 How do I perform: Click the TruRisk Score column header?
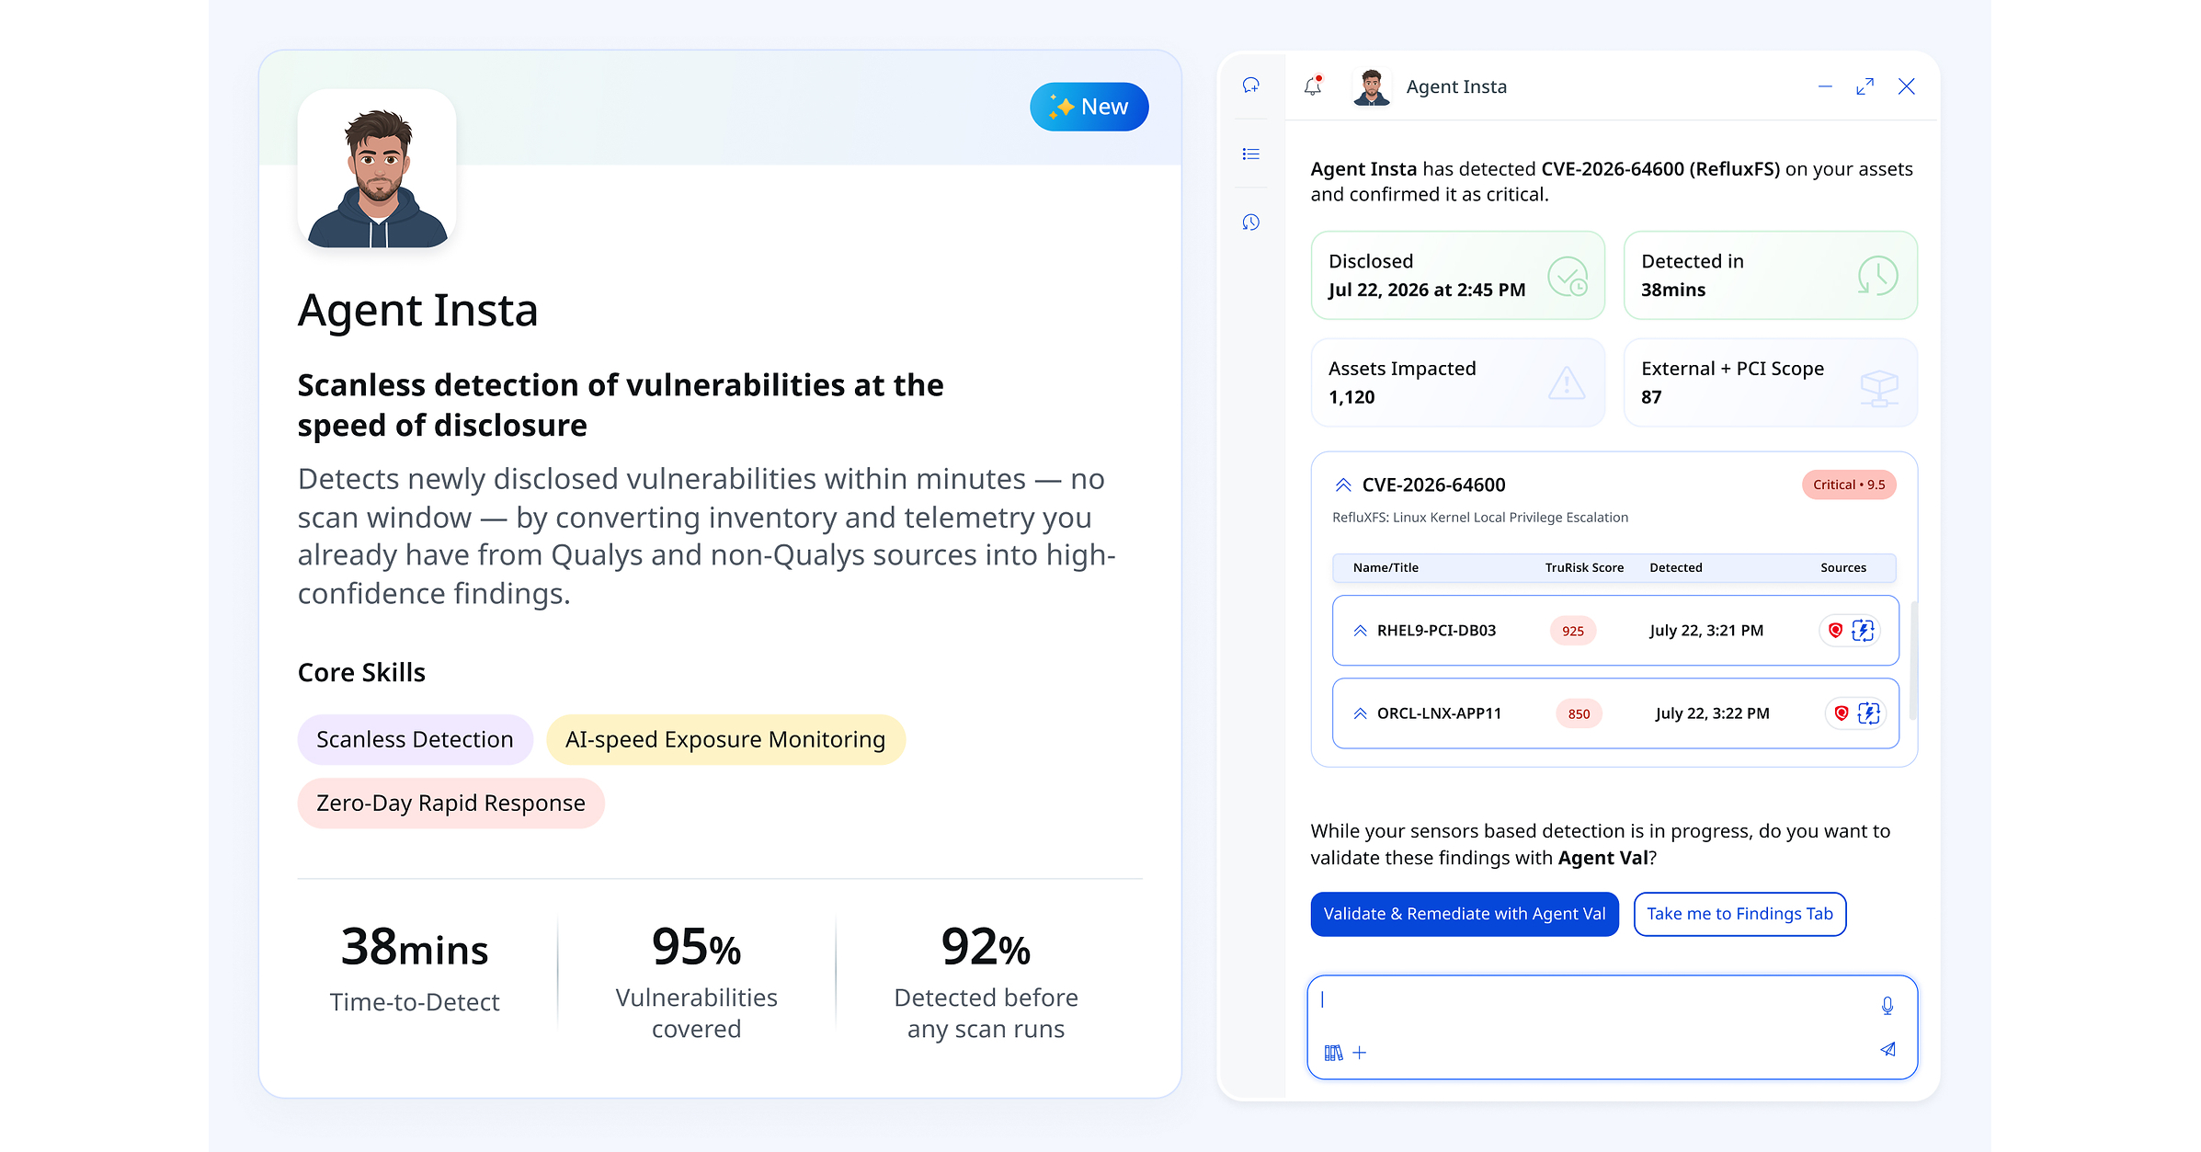pyautogui.click(x=1584, y=567)
